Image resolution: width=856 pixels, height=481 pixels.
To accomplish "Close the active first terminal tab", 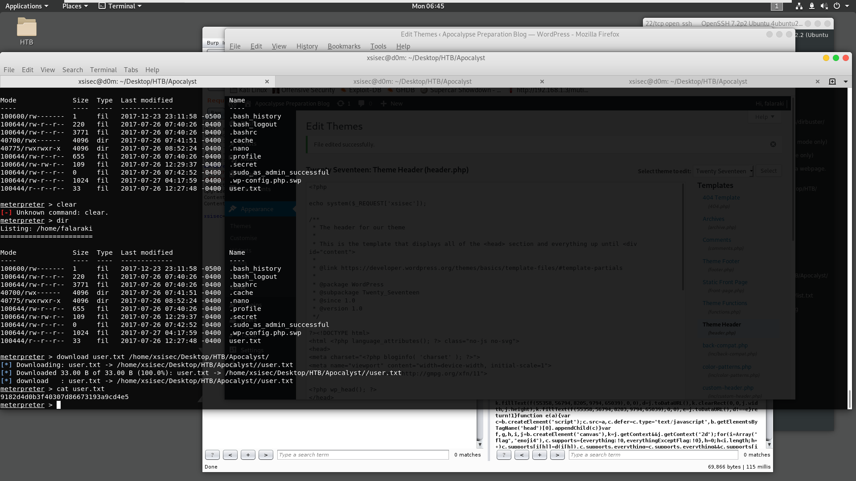I will tap(267, 82).
